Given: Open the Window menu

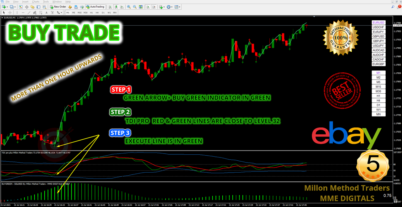Looking at the screenshot, I should pos(57,2).
